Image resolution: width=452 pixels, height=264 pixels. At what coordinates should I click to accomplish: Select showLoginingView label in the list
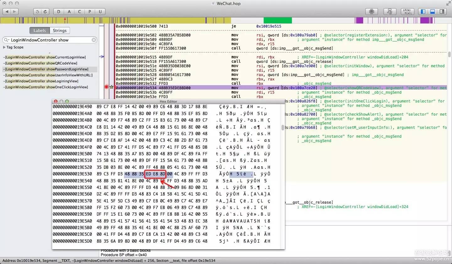tap(41, 81)
